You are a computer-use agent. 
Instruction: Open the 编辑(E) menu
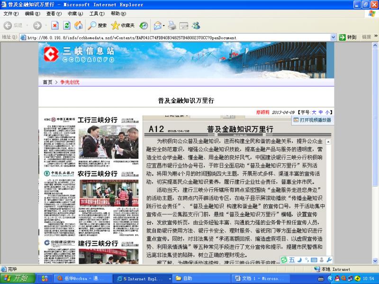tap(32, 14)
